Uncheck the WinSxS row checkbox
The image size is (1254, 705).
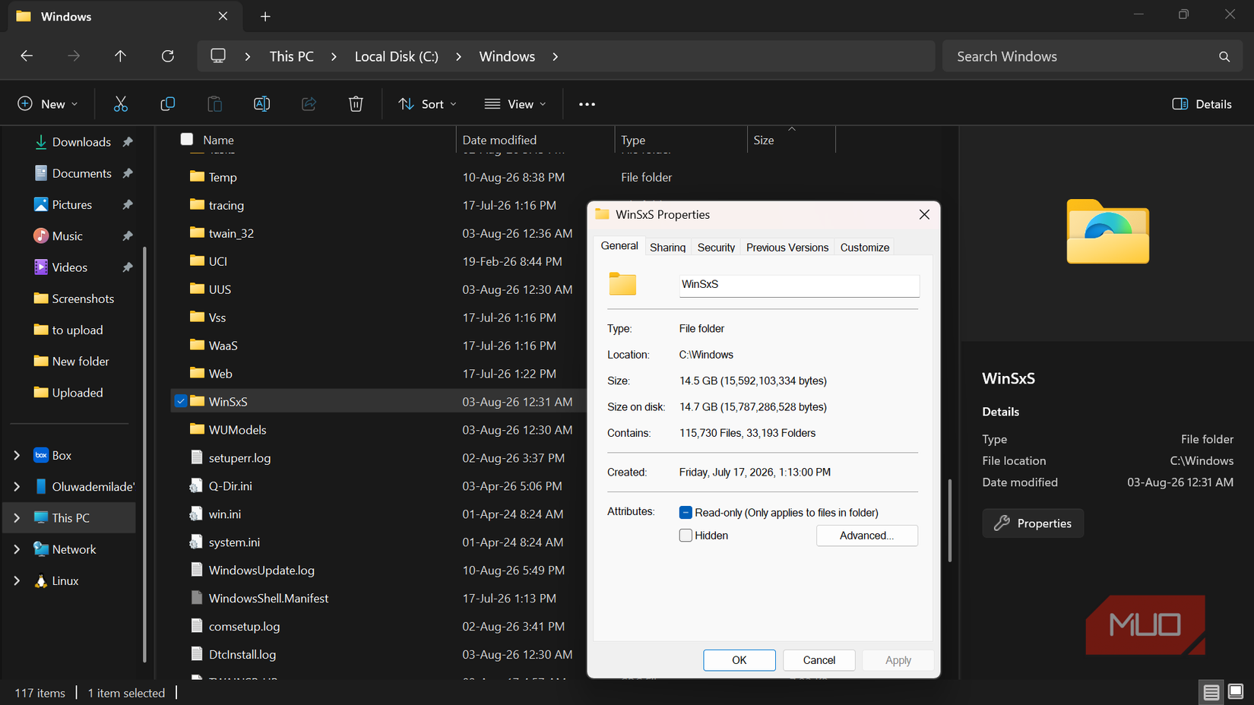click(180, 401)
